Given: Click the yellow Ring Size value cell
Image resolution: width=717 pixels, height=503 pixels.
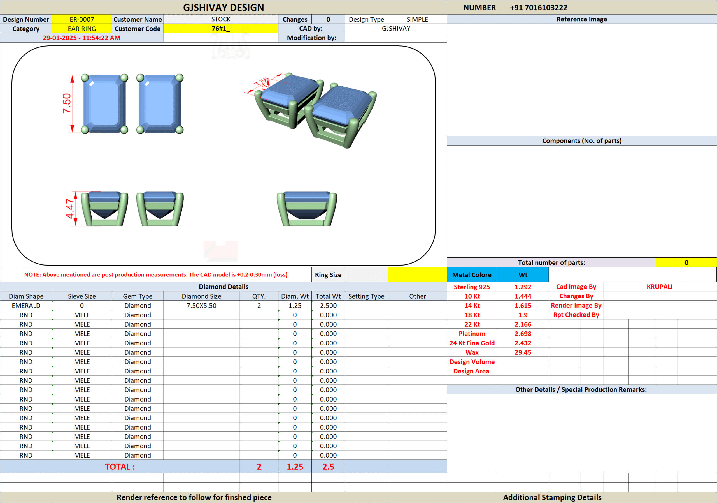Looking at the screenshot, I should [x=417, y=275].
